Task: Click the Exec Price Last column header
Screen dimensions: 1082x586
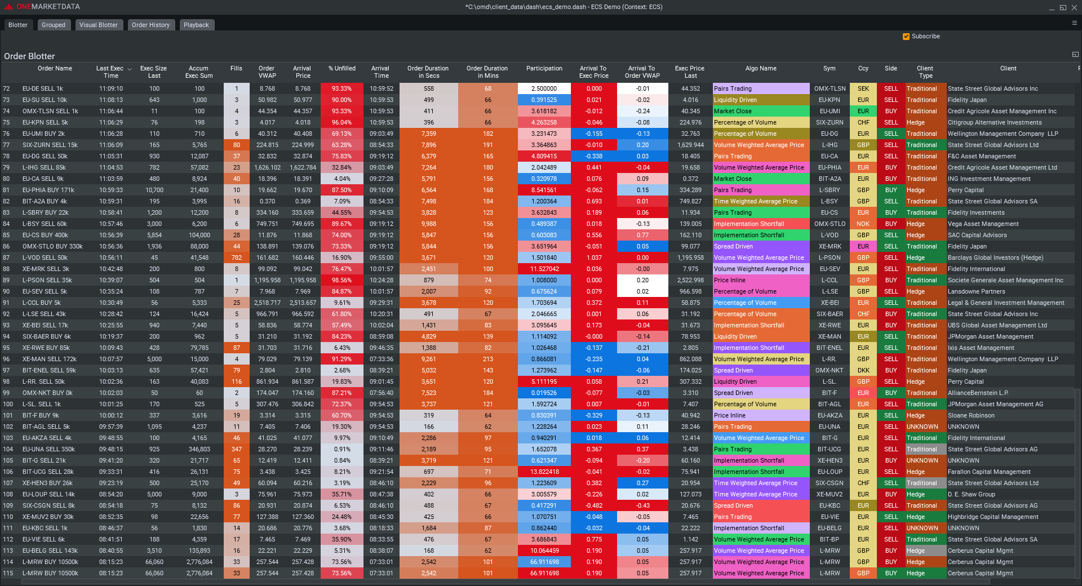Action: click(x=690, y=72)
